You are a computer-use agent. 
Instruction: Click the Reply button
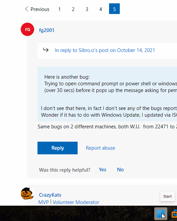(58, 148)
